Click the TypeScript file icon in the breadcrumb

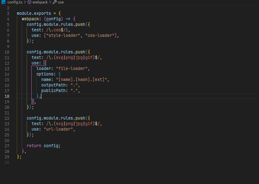click(x=4, y=2)
